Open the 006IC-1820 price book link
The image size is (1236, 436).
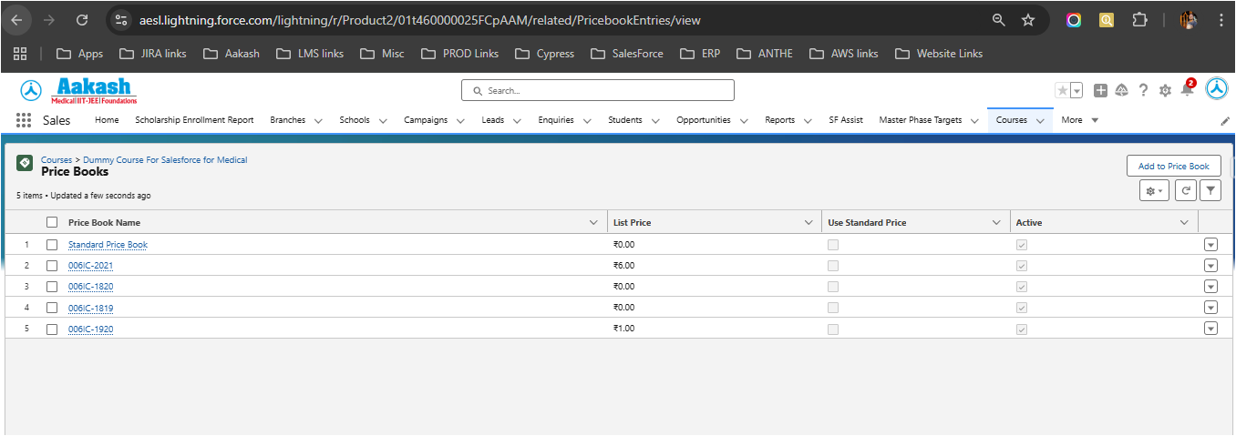click(90, 287)
